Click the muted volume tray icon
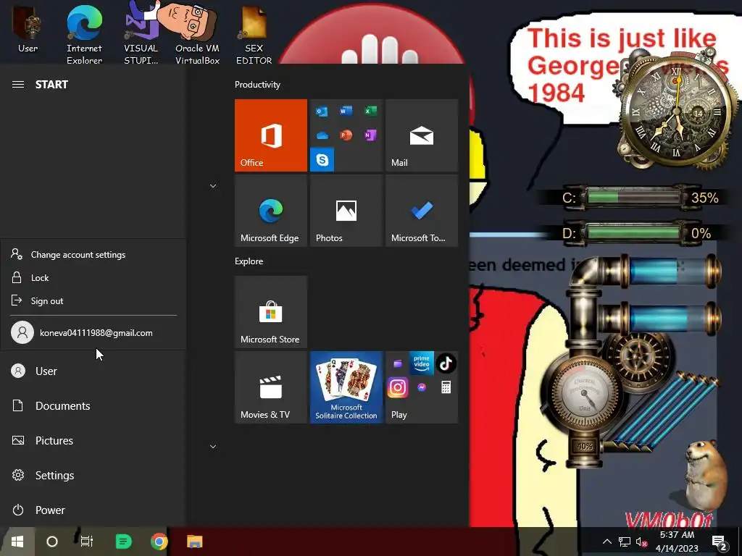 tap(642, 542)
